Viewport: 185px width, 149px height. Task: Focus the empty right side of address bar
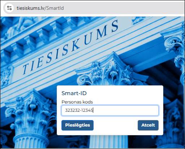pyautogui.click(x=124, y=8)
